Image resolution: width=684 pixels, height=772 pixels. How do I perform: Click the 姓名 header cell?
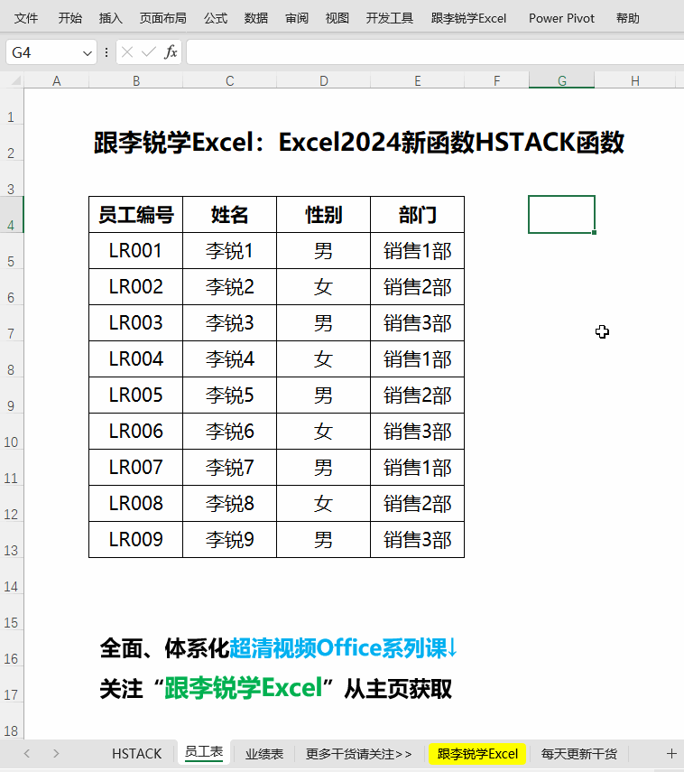coord(230,215)
